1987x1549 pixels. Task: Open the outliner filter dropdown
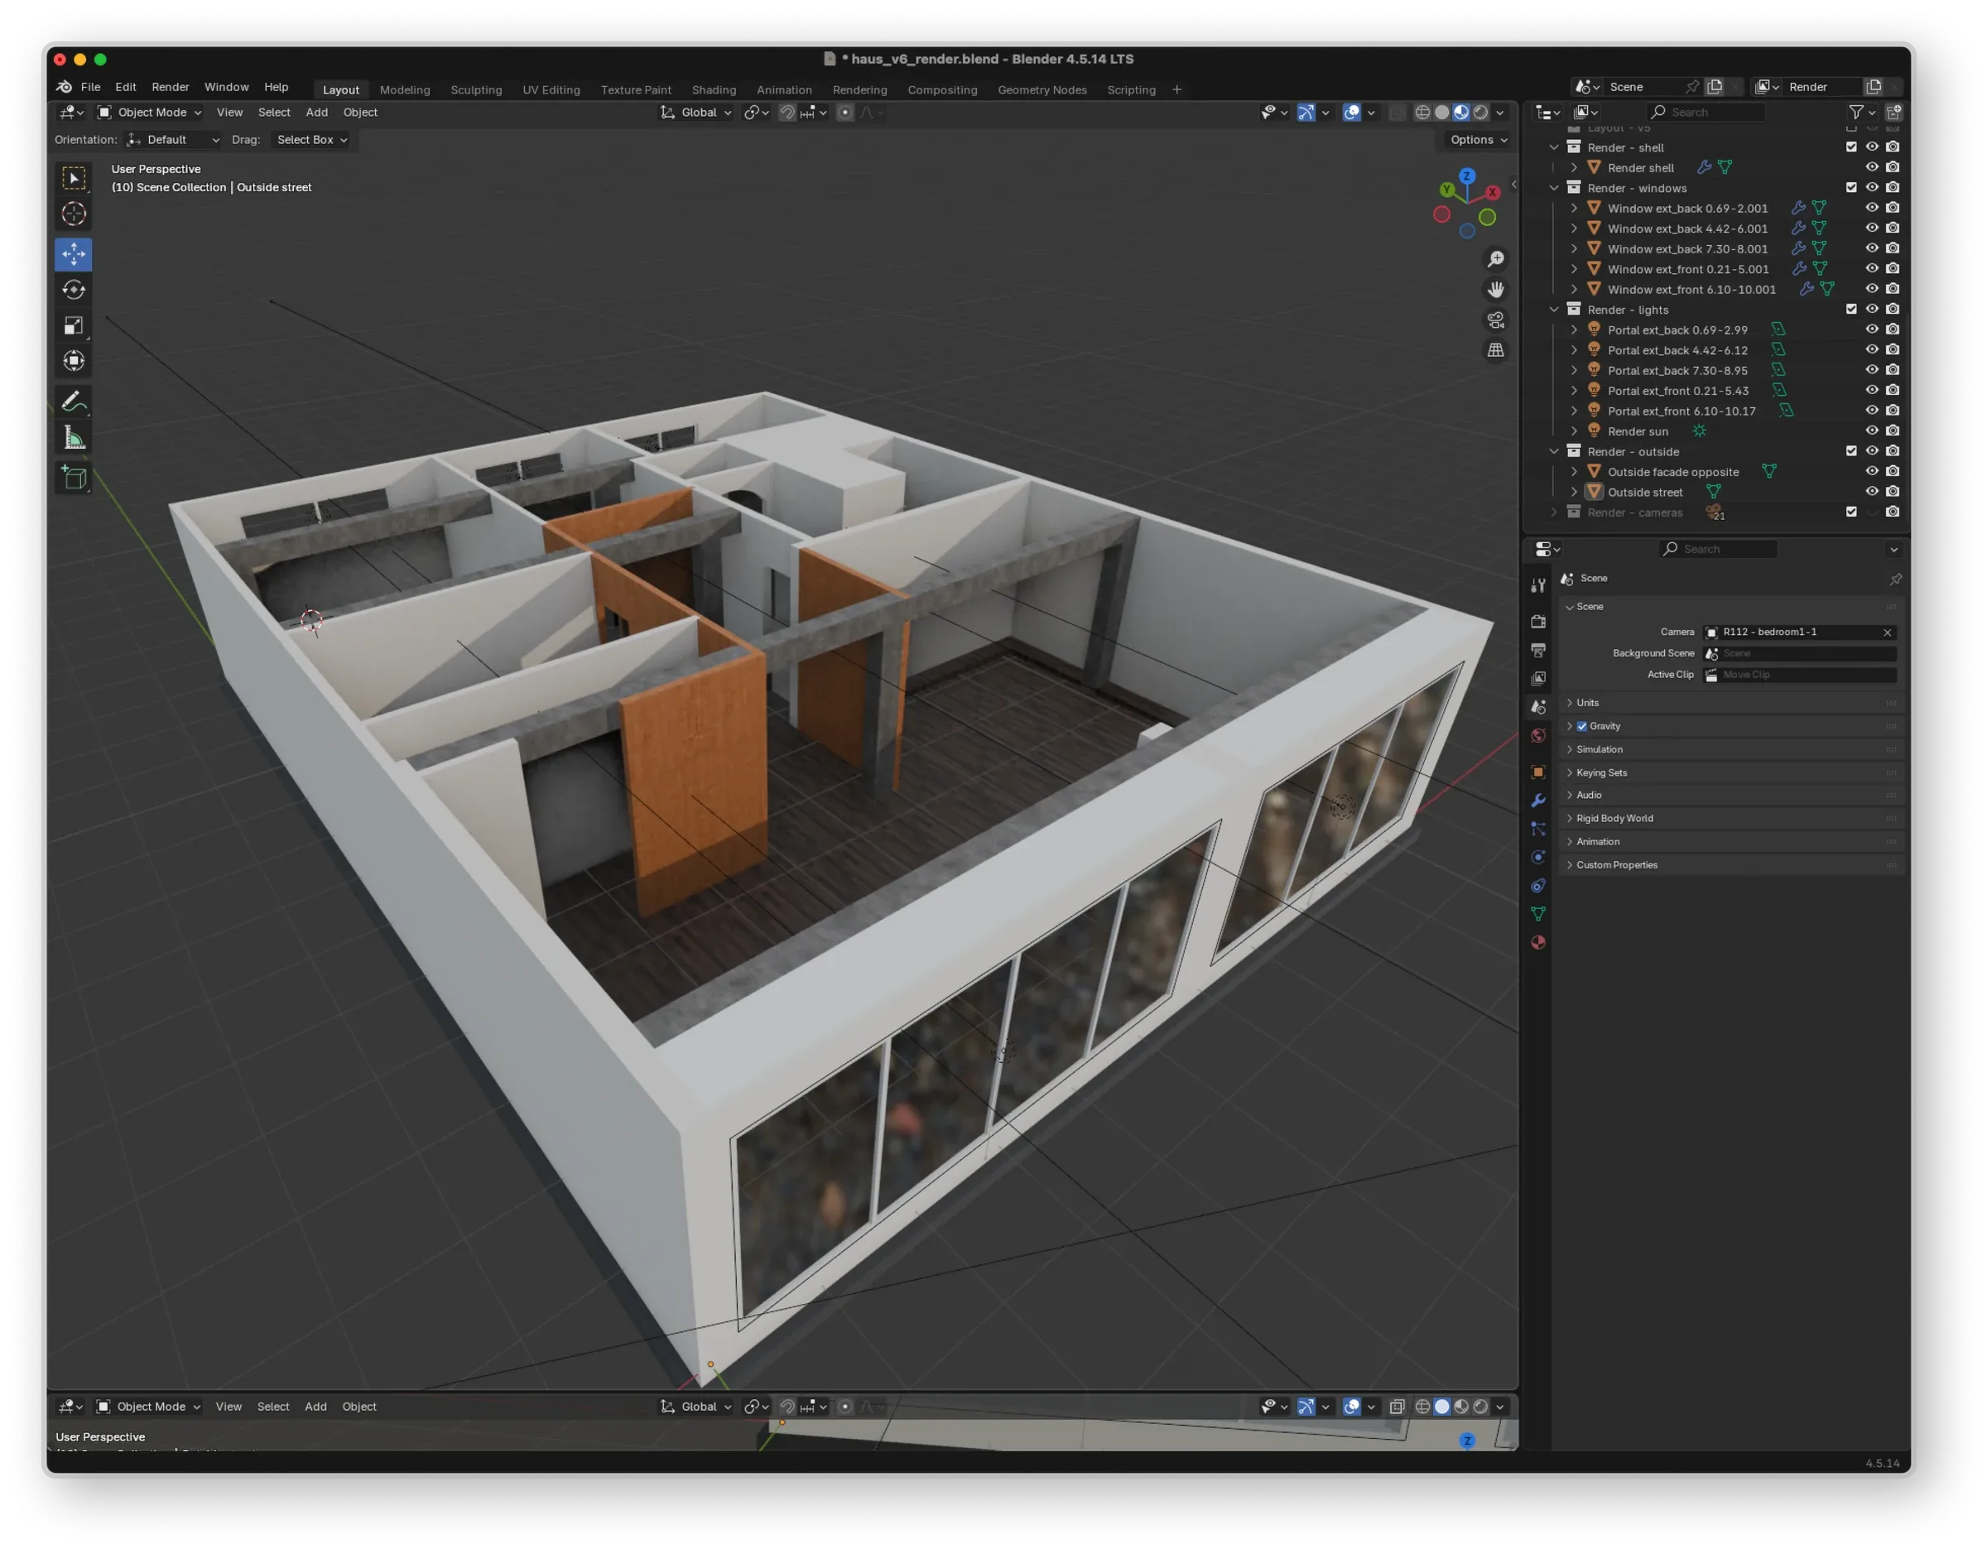pyautogui.click(x=1862, y=112)
